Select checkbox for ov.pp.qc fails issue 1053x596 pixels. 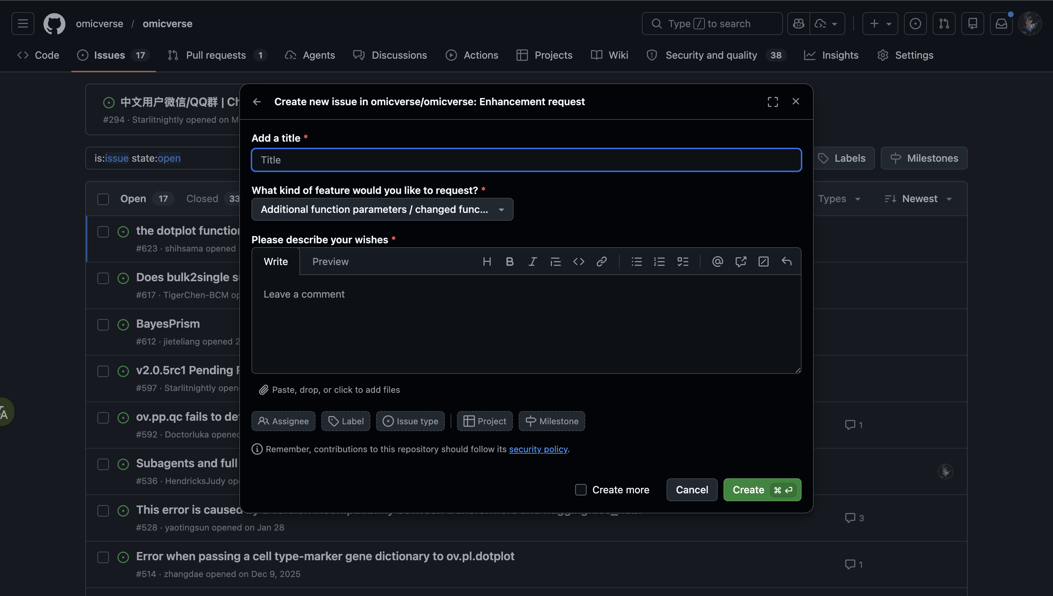click(103, 417)
